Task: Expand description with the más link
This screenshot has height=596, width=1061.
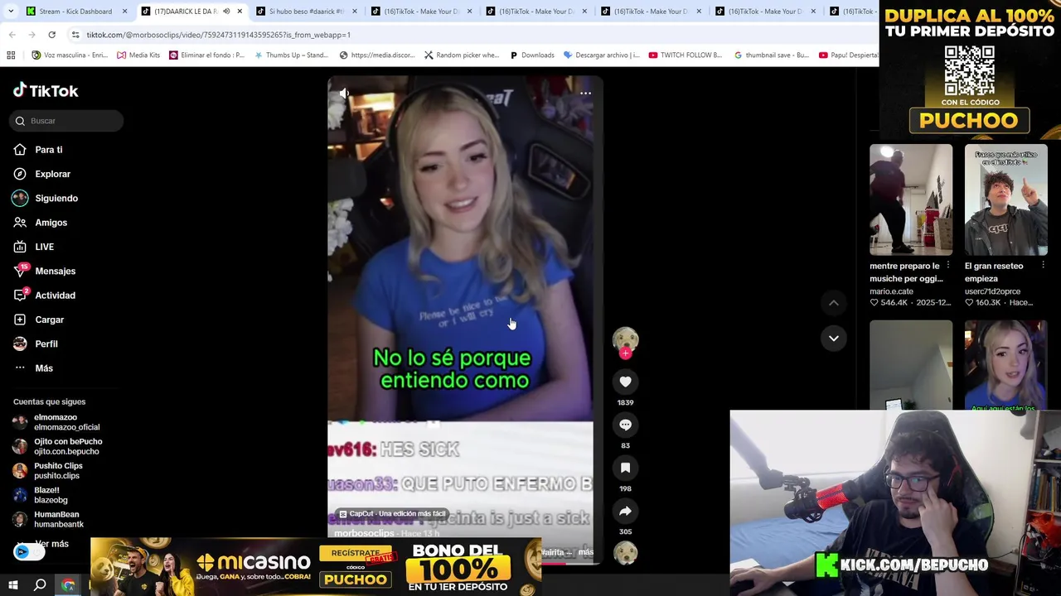Action: pos(586,552)
